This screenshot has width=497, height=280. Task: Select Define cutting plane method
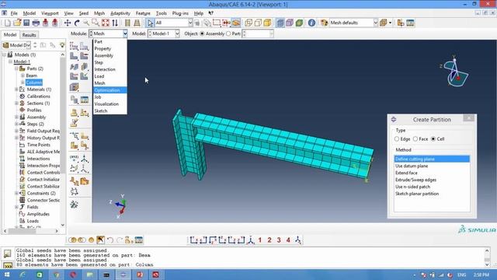tap(432, 159)
